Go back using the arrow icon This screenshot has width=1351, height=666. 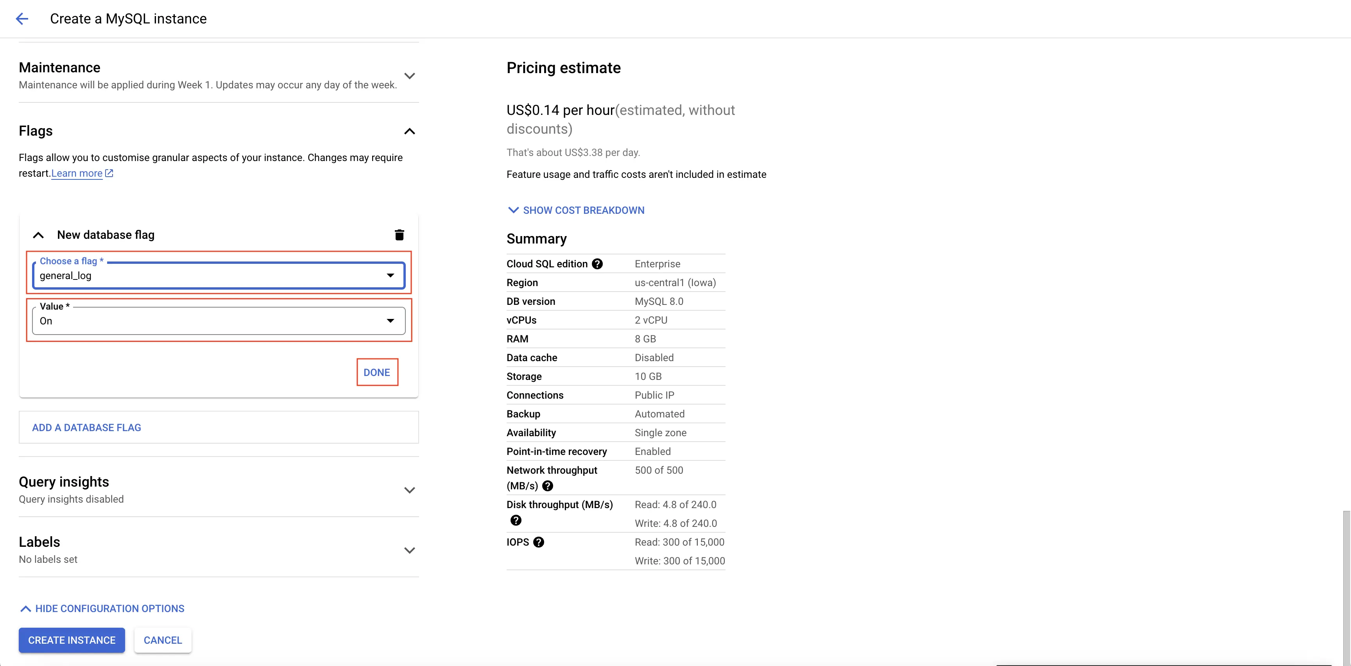(22, 19)
